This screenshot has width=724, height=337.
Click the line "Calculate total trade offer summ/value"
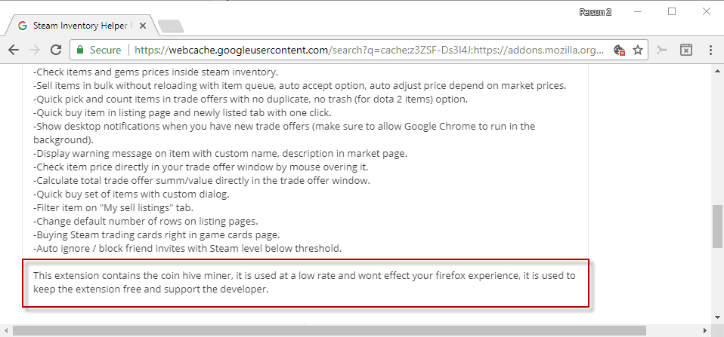202,180
